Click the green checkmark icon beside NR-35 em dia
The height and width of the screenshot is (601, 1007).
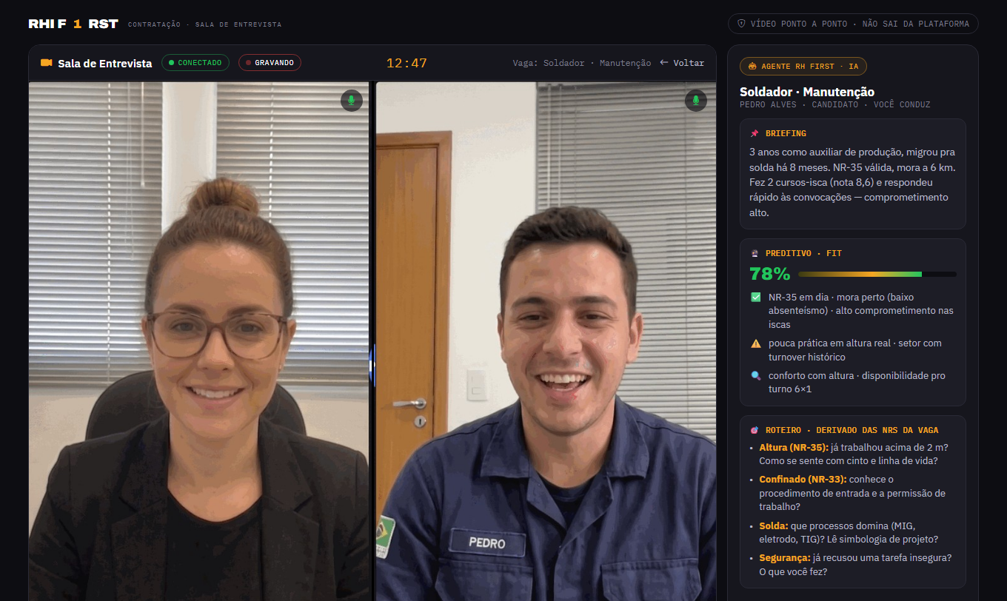tap(755, 298)
